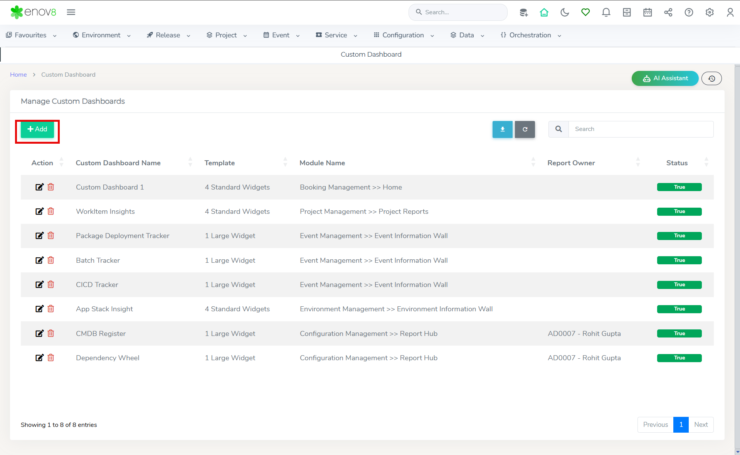Click the download export icon button
Image resolution: width=740 pixels, height=455 pixels.
[502, 129]
